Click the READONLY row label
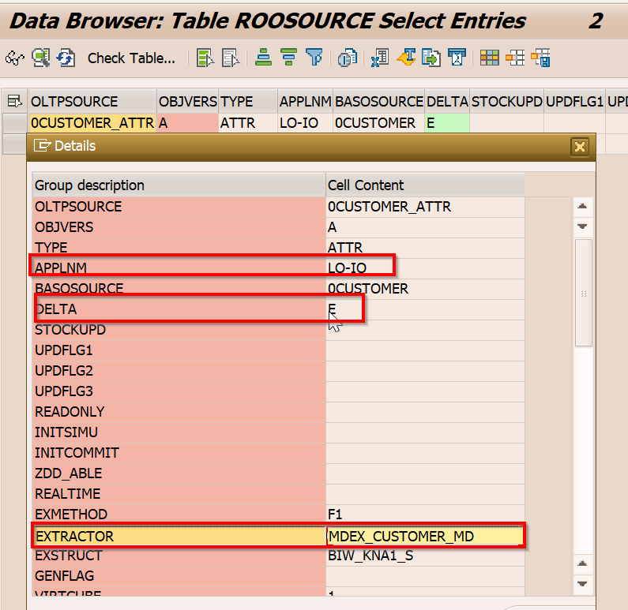 click(x=179, y=412)
